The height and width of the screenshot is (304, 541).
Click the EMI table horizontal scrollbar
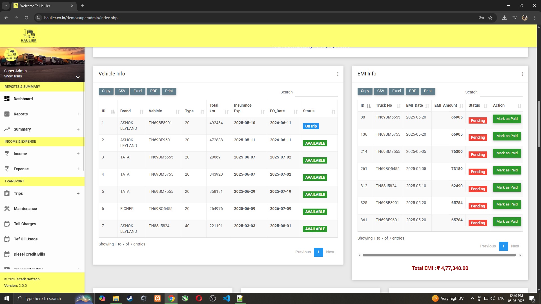click(439, 255)
